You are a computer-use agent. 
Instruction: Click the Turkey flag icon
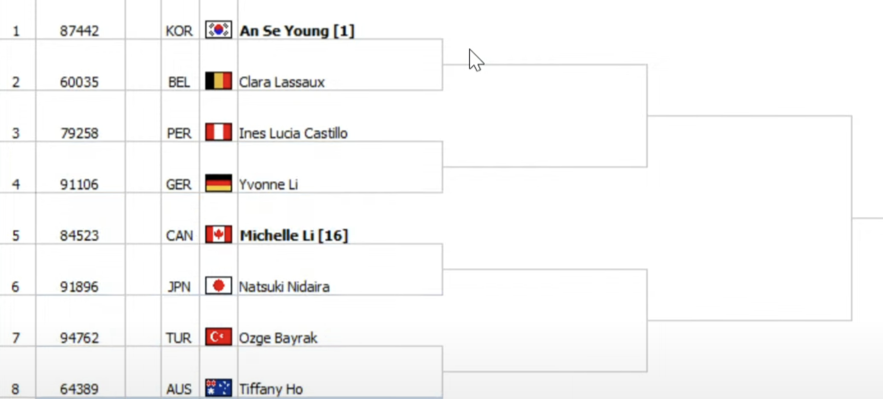click(x=218, y=337)
